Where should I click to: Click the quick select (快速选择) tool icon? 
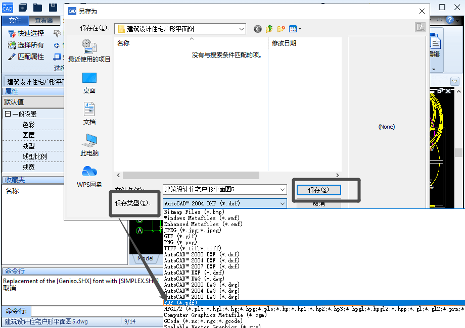(x=12, y=33)
